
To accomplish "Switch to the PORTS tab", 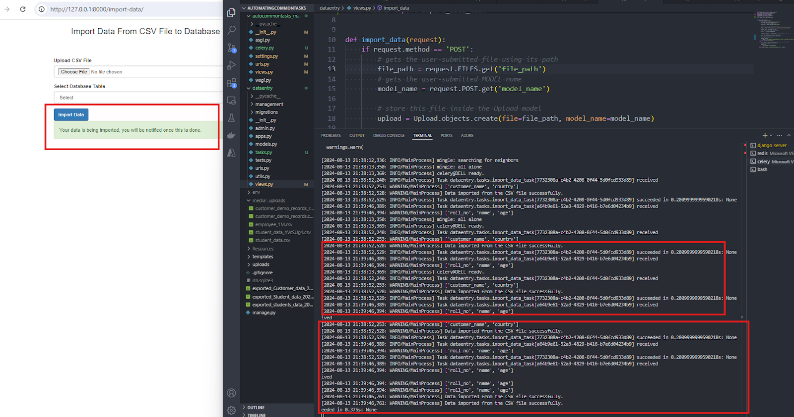I will pos(446,135).
